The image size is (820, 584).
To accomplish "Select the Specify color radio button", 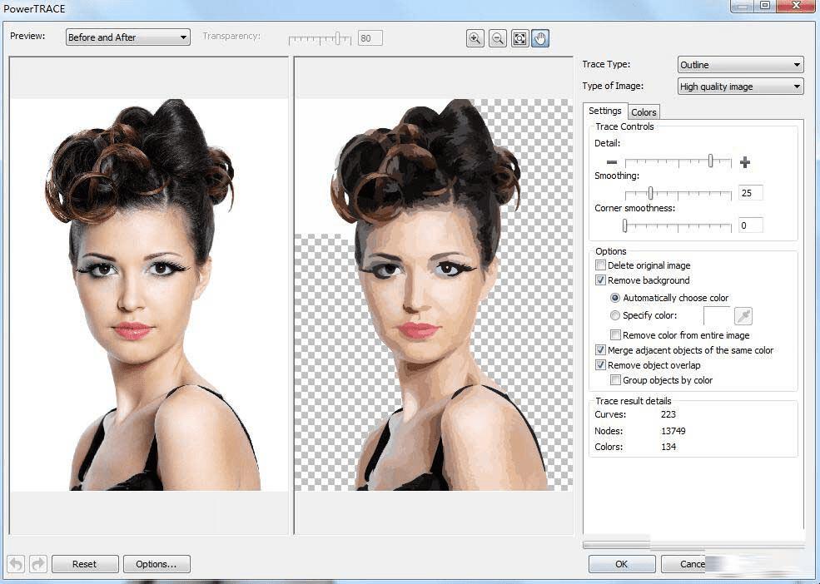I will click(x=615, y=316).
